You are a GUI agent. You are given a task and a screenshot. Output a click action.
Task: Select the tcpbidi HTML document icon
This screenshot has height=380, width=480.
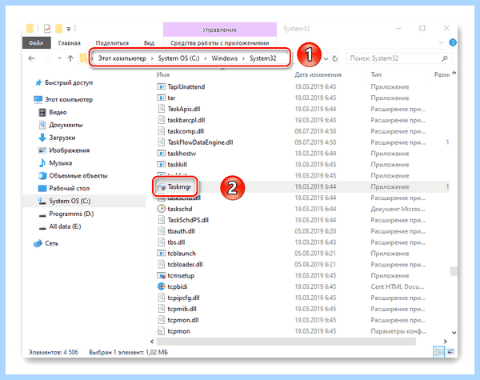(161, 286)
